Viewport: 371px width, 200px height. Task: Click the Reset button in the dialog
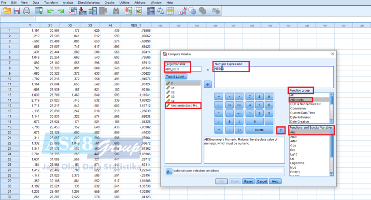click(x=248, y=181)
